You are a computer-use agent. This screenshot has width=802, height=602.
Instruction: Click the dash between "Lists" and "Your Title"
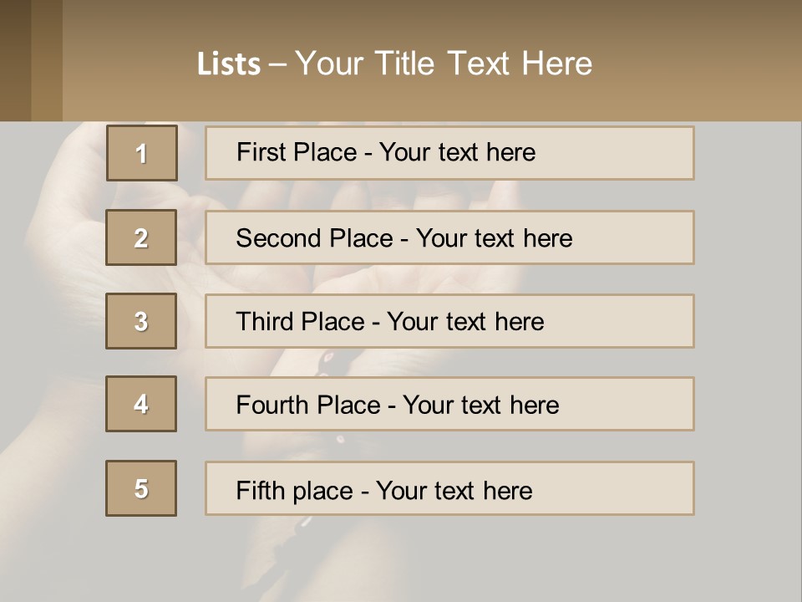tap(277, 64)
